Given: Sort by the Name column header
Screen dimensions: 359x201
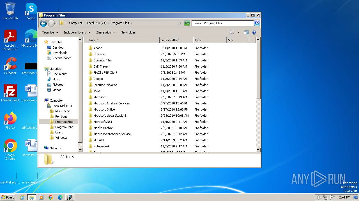Looking at the screenshot, I should click(121, 40).
